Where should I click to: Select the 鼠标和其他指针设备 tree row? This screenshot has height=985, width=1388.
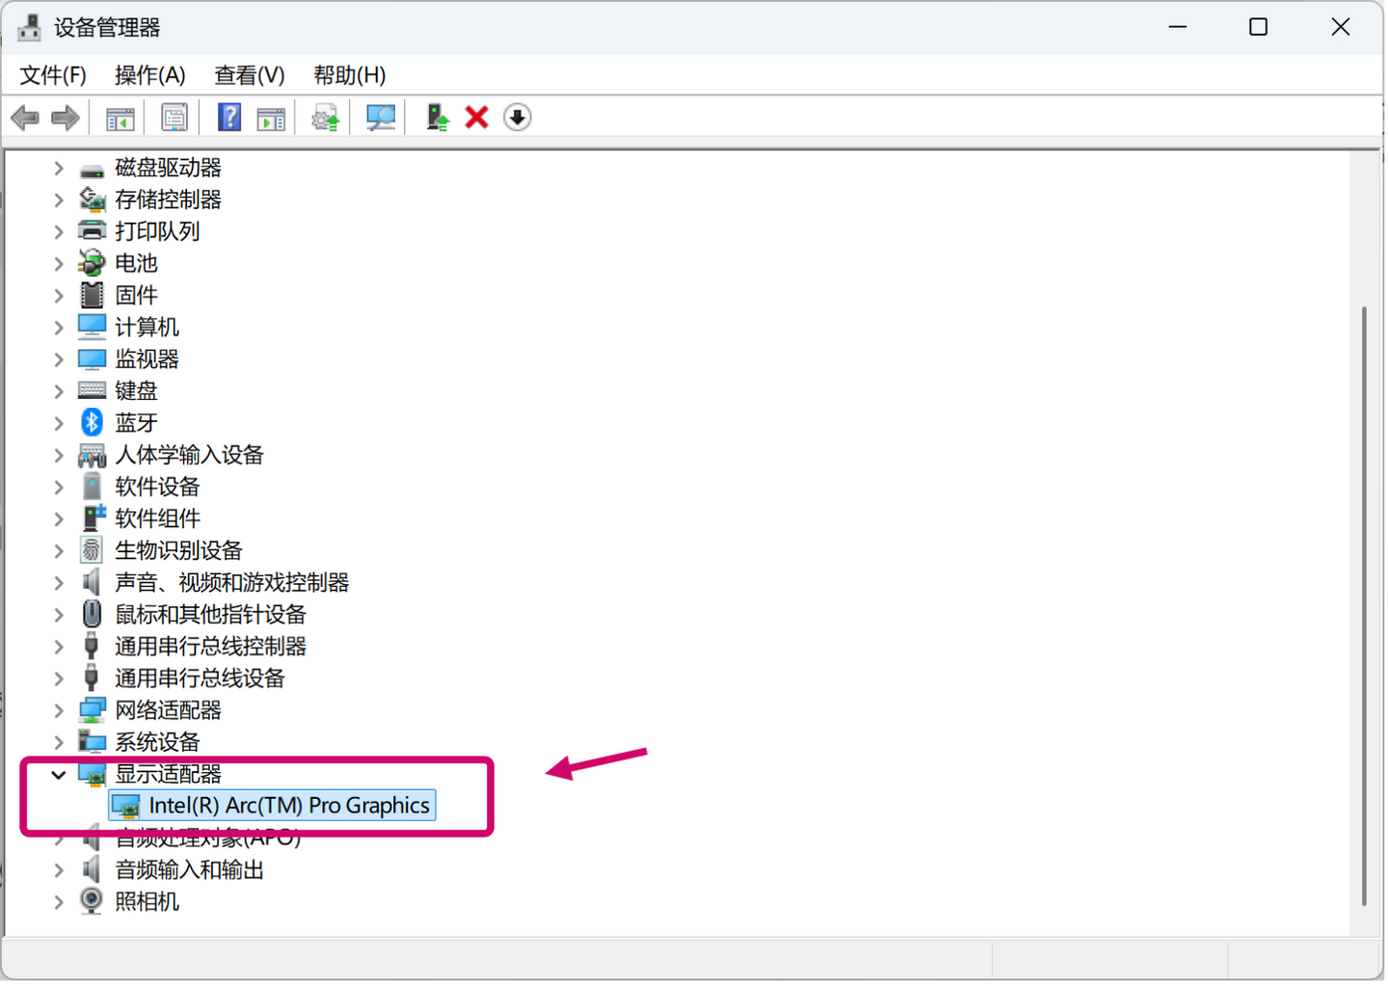[x=210, y=616]
